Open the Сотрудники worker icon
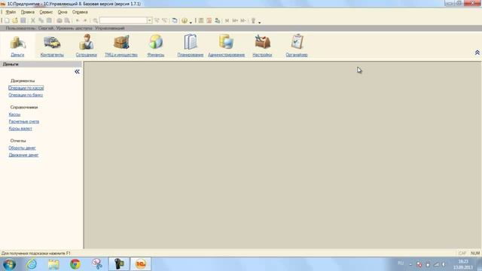Screen dimensions: 482x271 [x=87, y=42]
